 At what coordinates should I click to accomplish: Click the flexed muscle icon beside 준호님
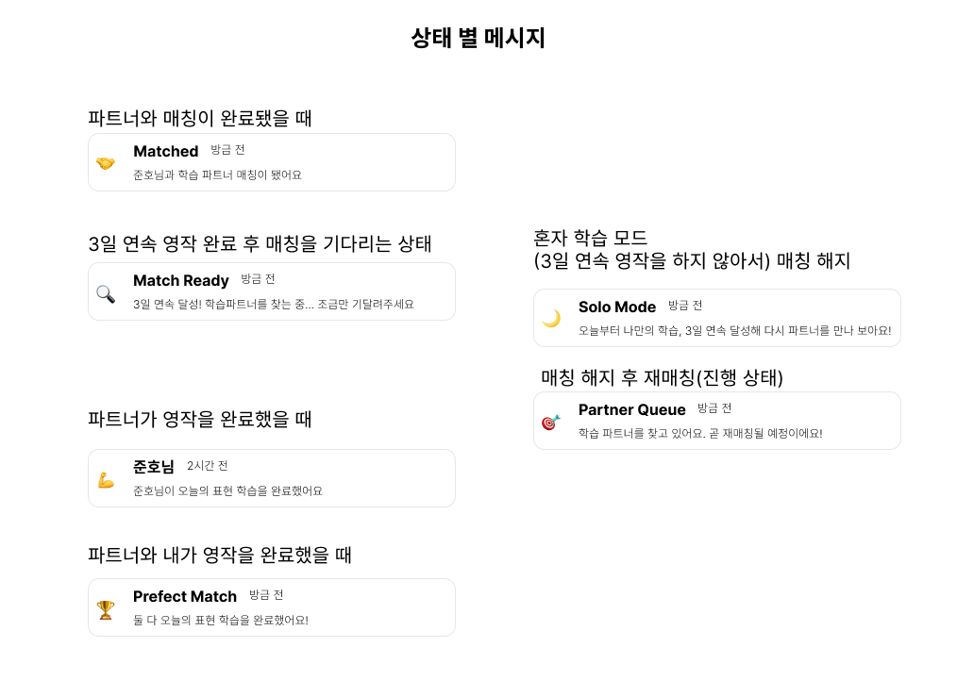tap(106, 480)
